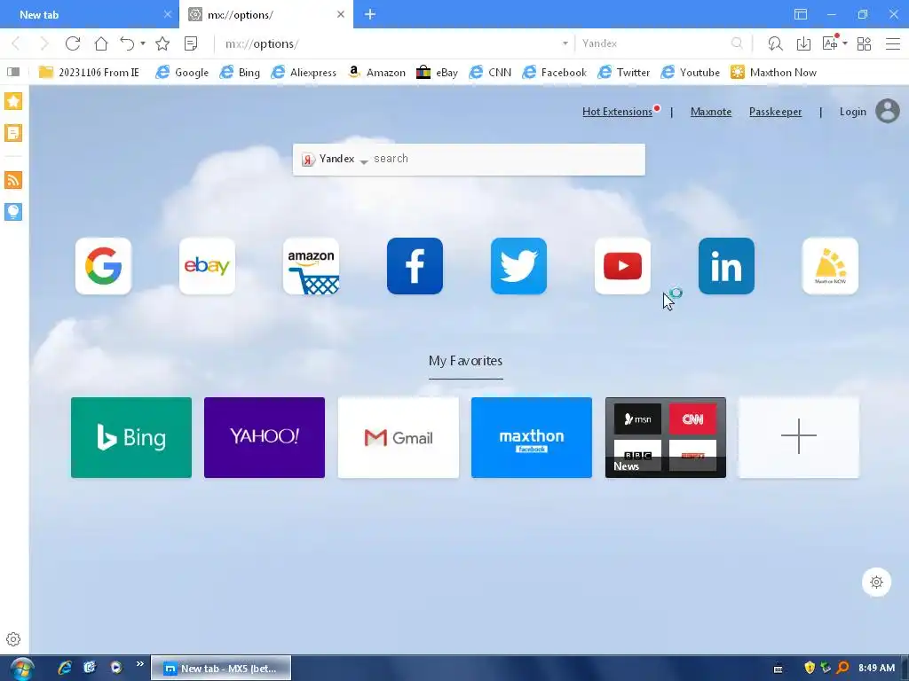Expand the undo closed tabs arrow
The width and height of the screenshot is (909, 681).
point(143,43)
